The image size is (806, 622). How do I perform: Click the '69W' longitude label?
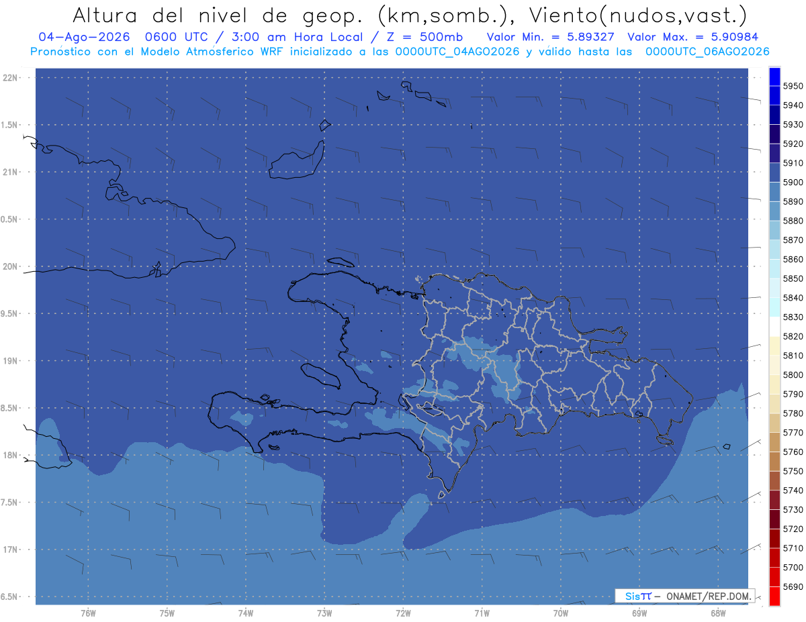(639, 613)
